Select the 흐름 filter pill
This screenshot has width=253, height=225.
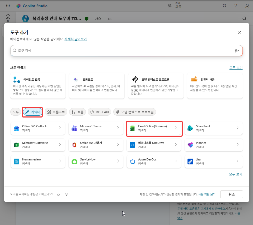pos(77,112)
